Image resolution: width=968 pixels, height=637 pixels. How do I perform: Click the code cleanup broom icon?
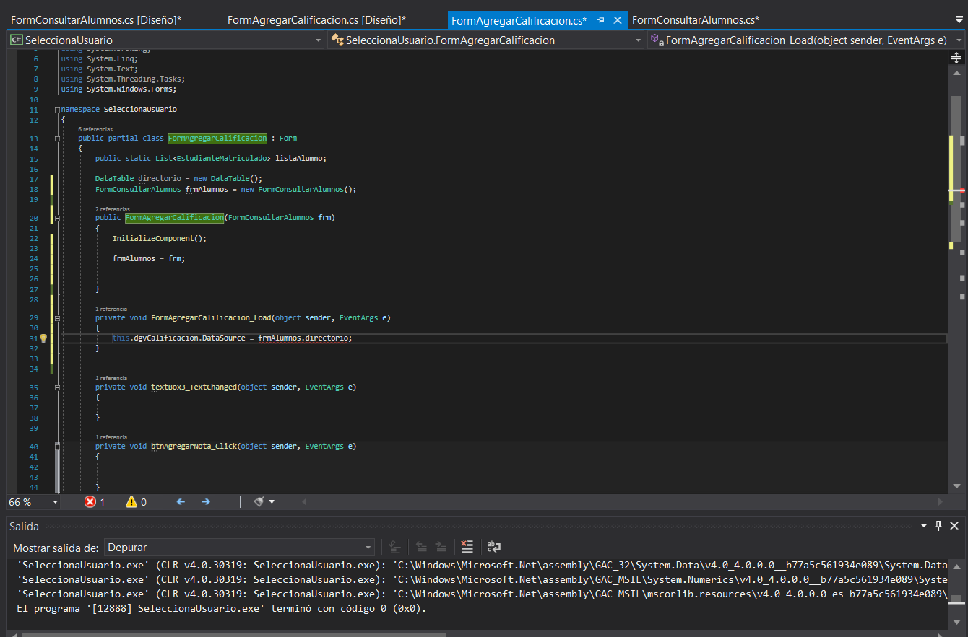click(259, 501)
